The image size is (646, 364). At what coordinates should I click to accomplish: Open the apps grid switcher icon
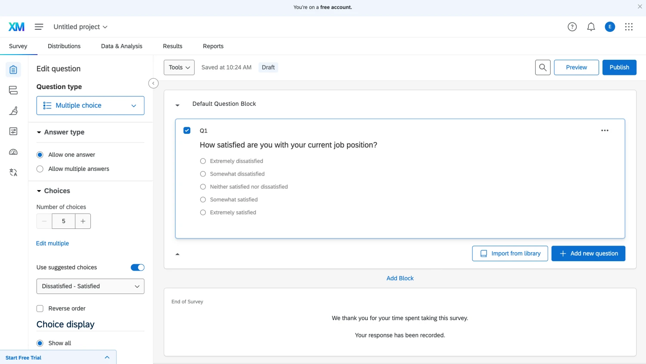(x=629, y=27)
